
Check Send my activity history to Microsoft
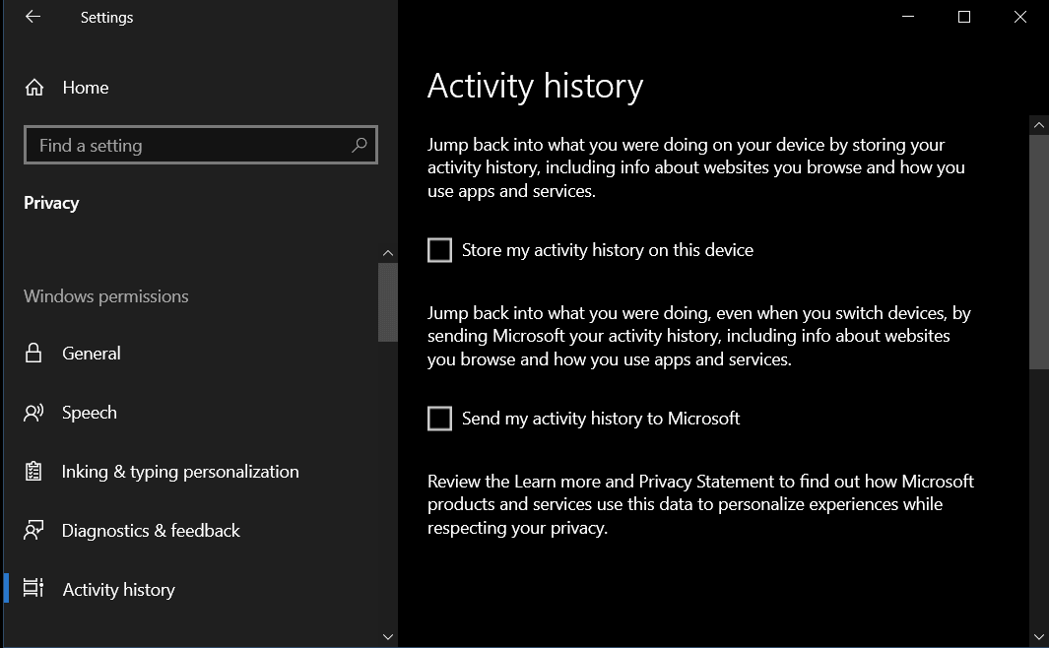pos(439,419)
